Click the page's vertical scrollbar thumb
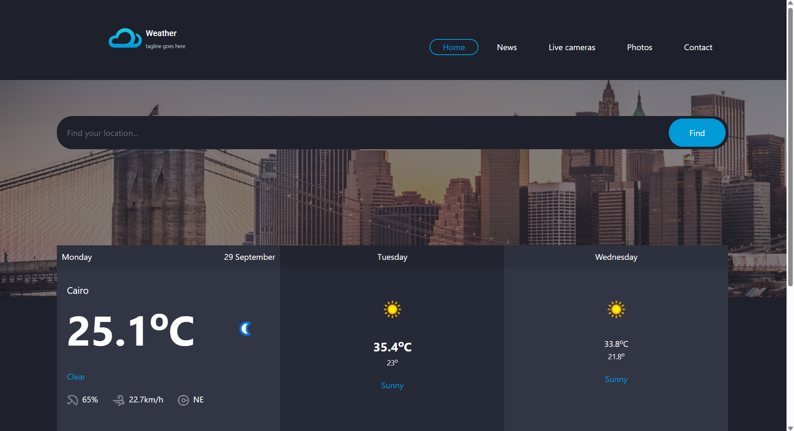This screenshot has width=794, height=431. click(790, 145)
